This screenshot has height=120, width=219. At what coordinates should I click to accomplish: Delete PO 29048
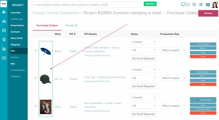point(203,84)
